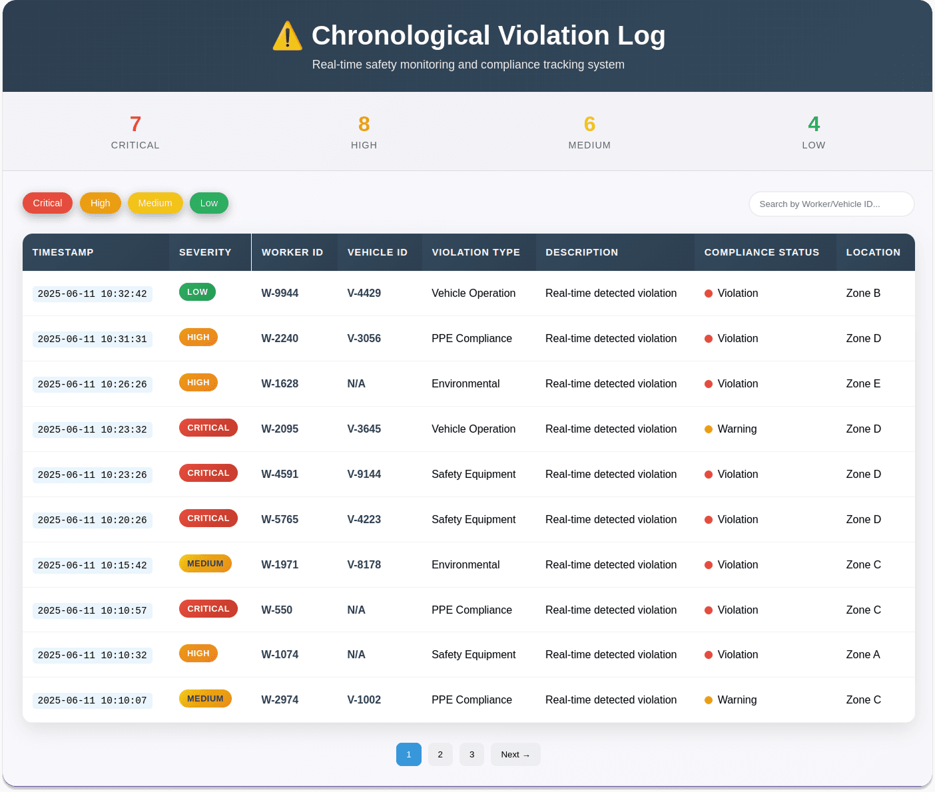Select timestamp 2025-06-11 10:23:26

93,475
